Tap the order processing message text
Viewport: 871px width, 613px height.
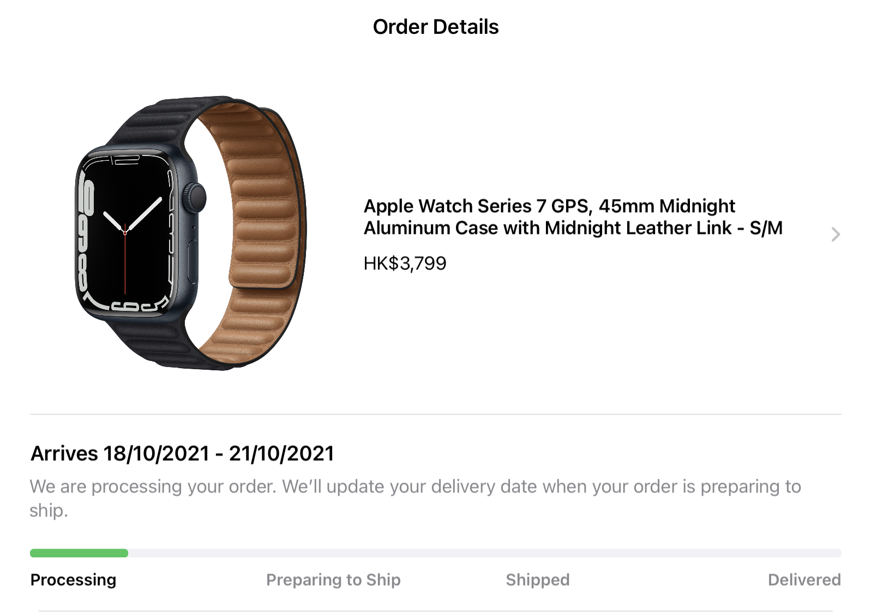pyautogui.click(x=415, y=498)
